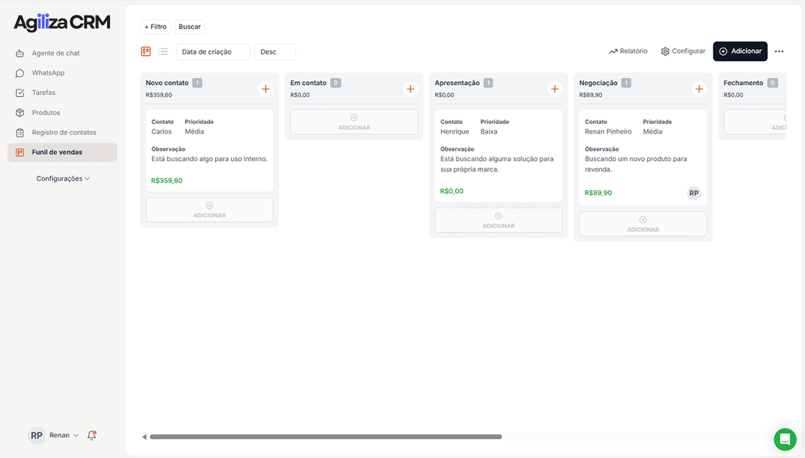Open the green chat widget bubble
805x458 pixels.
784,439
